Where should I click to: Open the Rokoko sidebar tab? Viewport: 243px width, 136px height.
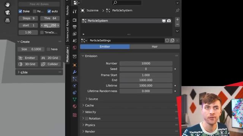click(x=68, y=10)
